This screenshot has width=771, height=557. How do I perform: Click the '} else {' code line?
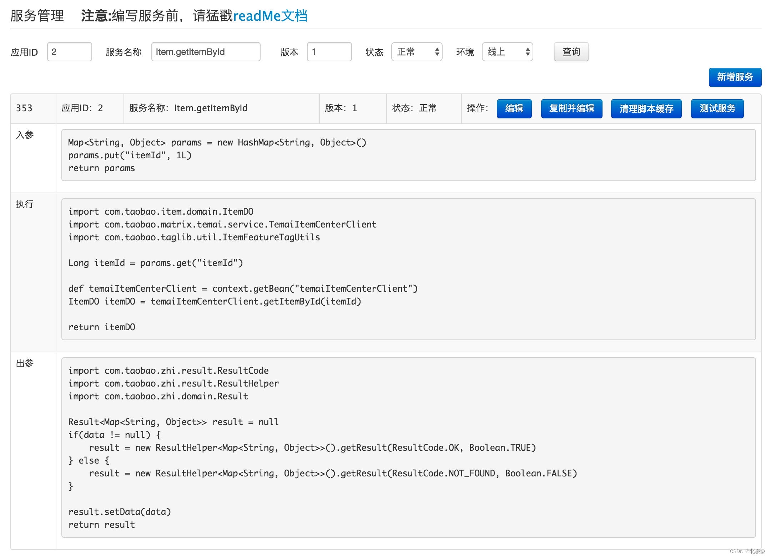pos(89,461)
